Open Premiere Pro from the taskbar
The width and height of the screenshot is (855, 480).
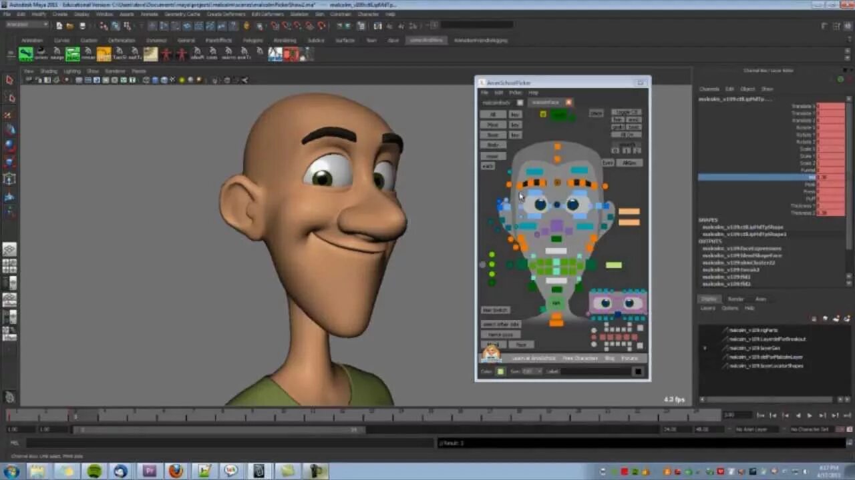tap(149, 471)
